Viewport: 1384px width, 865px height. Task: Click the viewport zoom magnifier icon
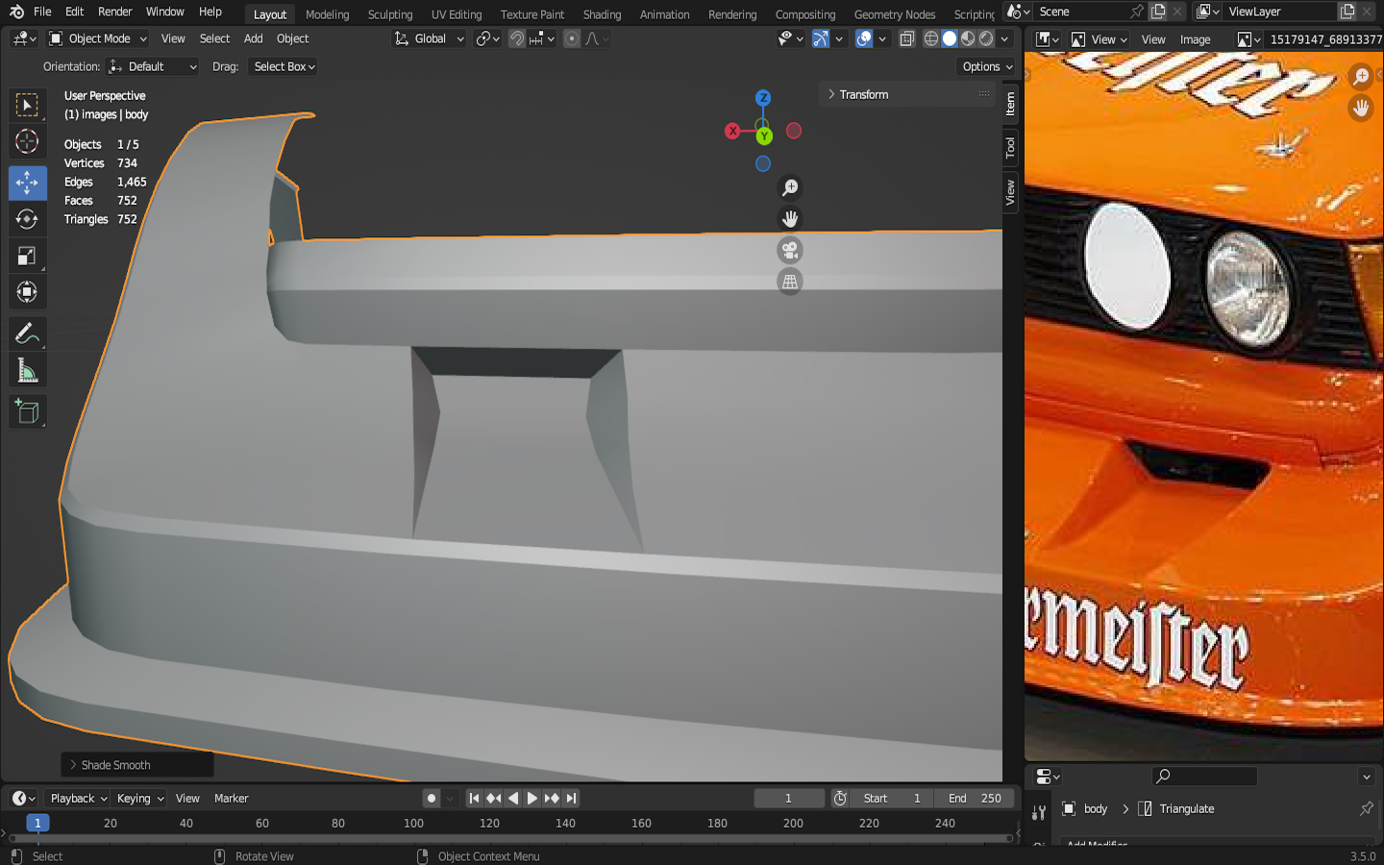point(790,187)
